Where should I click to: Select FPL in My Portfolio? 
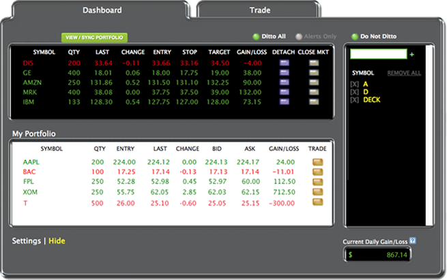28,181
